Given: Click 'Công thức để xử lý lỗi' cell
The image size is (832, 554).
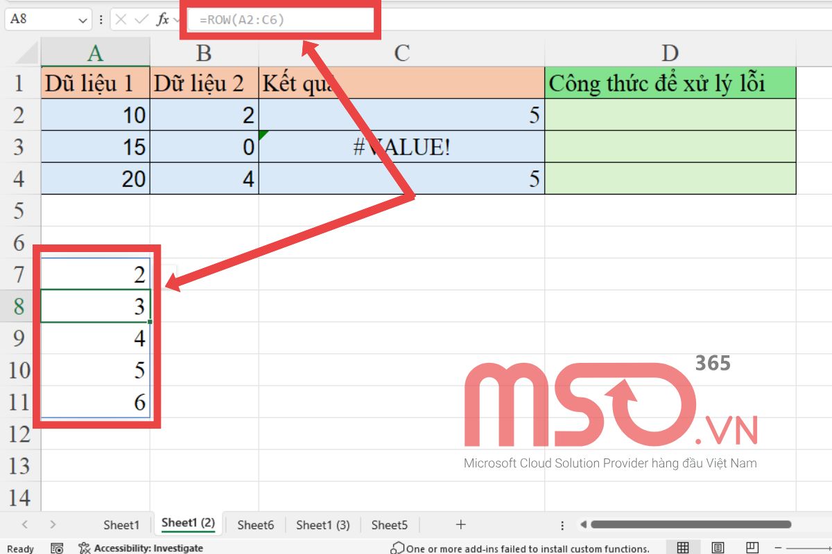Looking at the screenshot, I should click(670, 83).
